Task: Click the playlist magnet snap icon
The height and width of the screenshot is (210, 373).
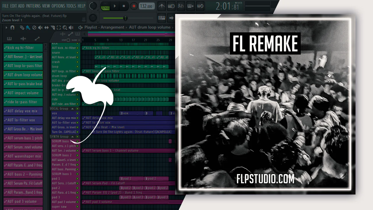Action: tap(12, 27)
